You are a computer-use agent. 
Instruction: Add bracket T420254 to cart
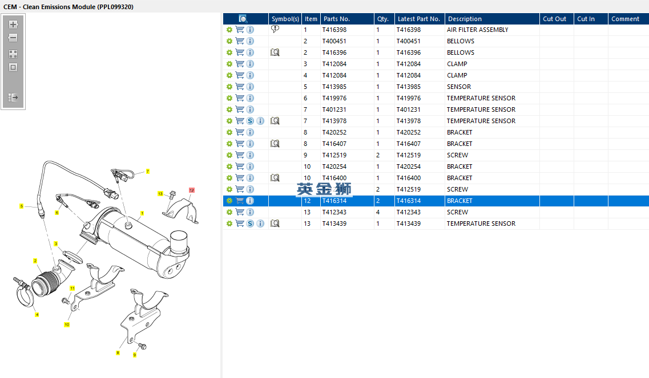pos(240,166)
